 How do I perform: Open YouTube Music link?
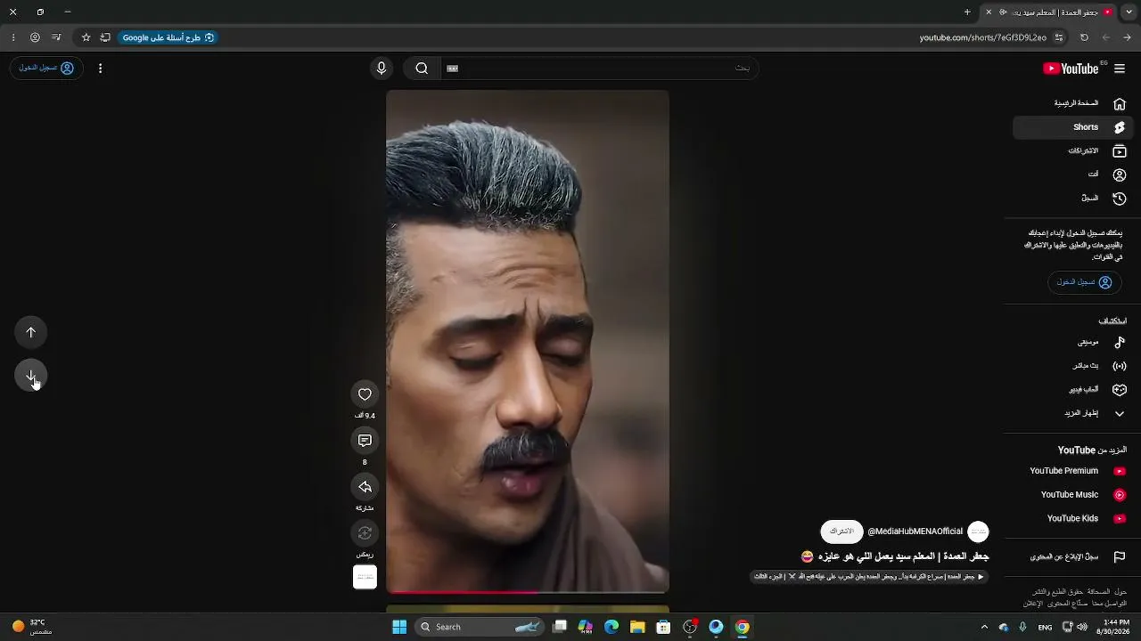[x=1073, y=495]
